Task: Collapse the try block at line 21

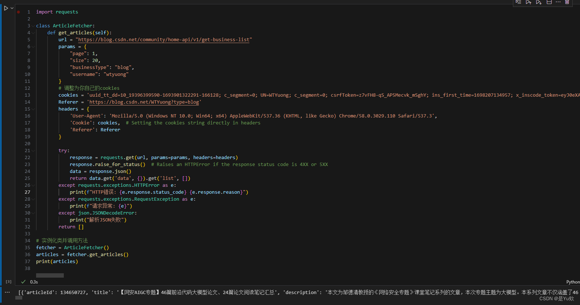Action: pos(33,151)
